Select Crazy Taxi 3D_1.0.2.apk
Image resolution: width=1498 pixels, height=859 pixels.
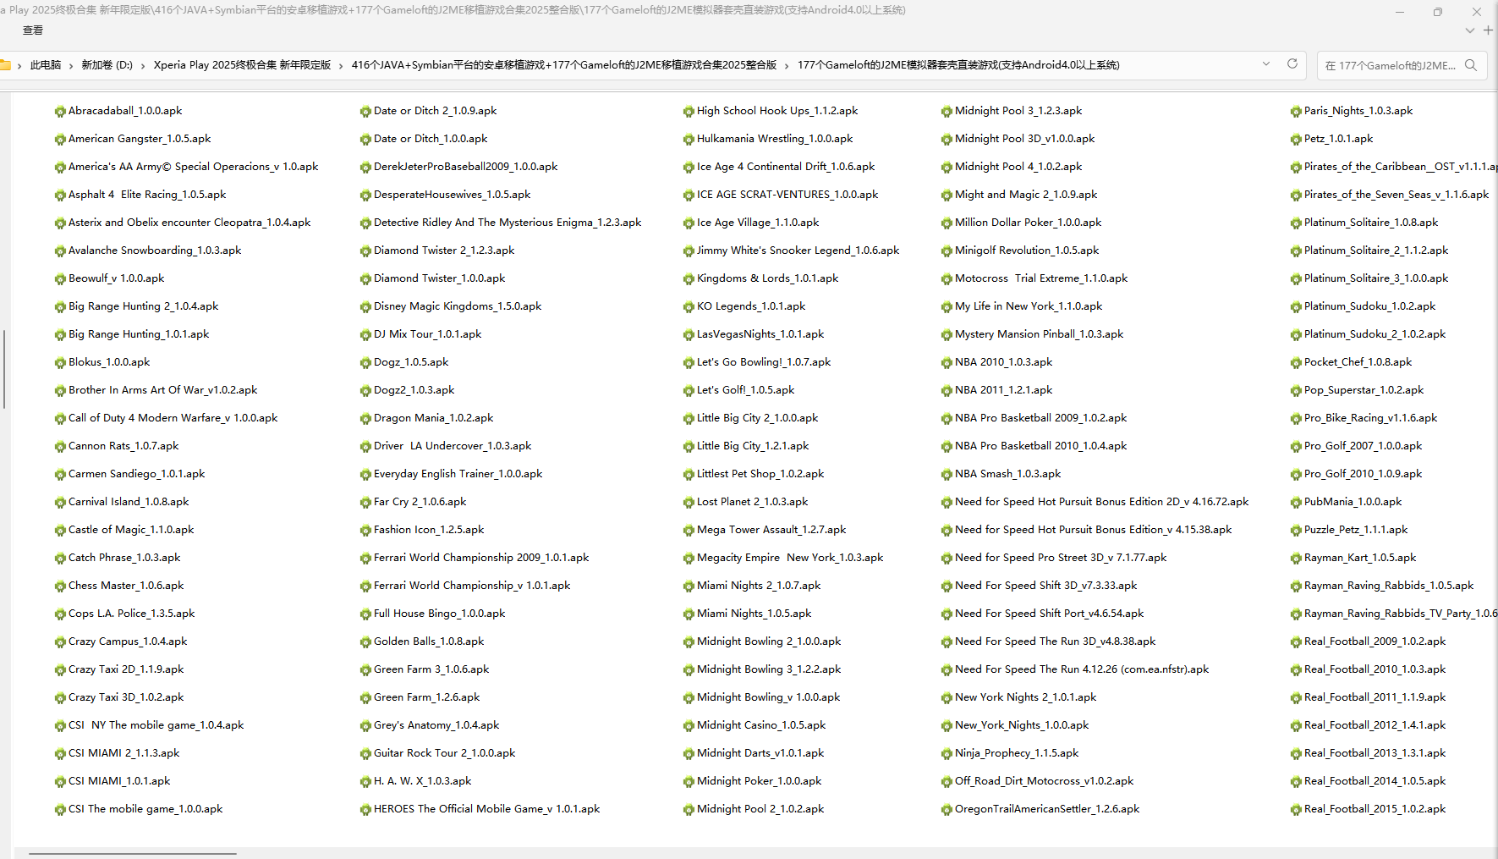point(126,697)
